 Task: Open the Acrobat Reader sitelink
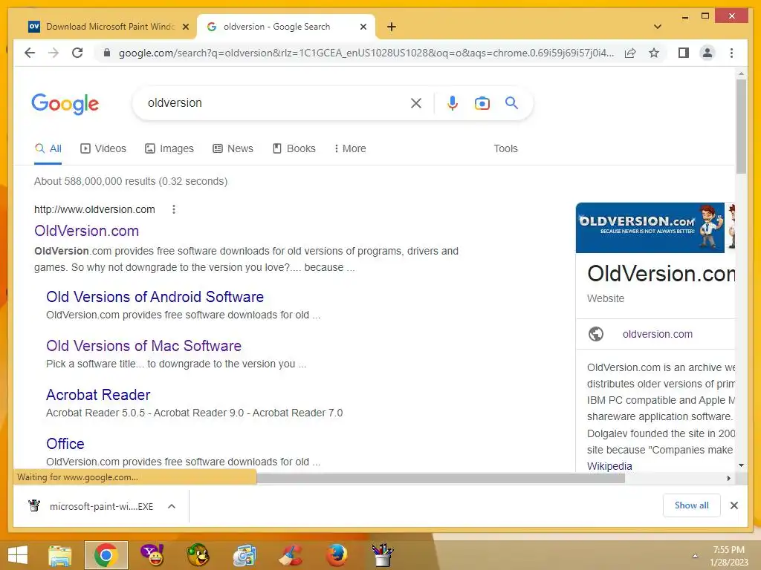point(98,395)
